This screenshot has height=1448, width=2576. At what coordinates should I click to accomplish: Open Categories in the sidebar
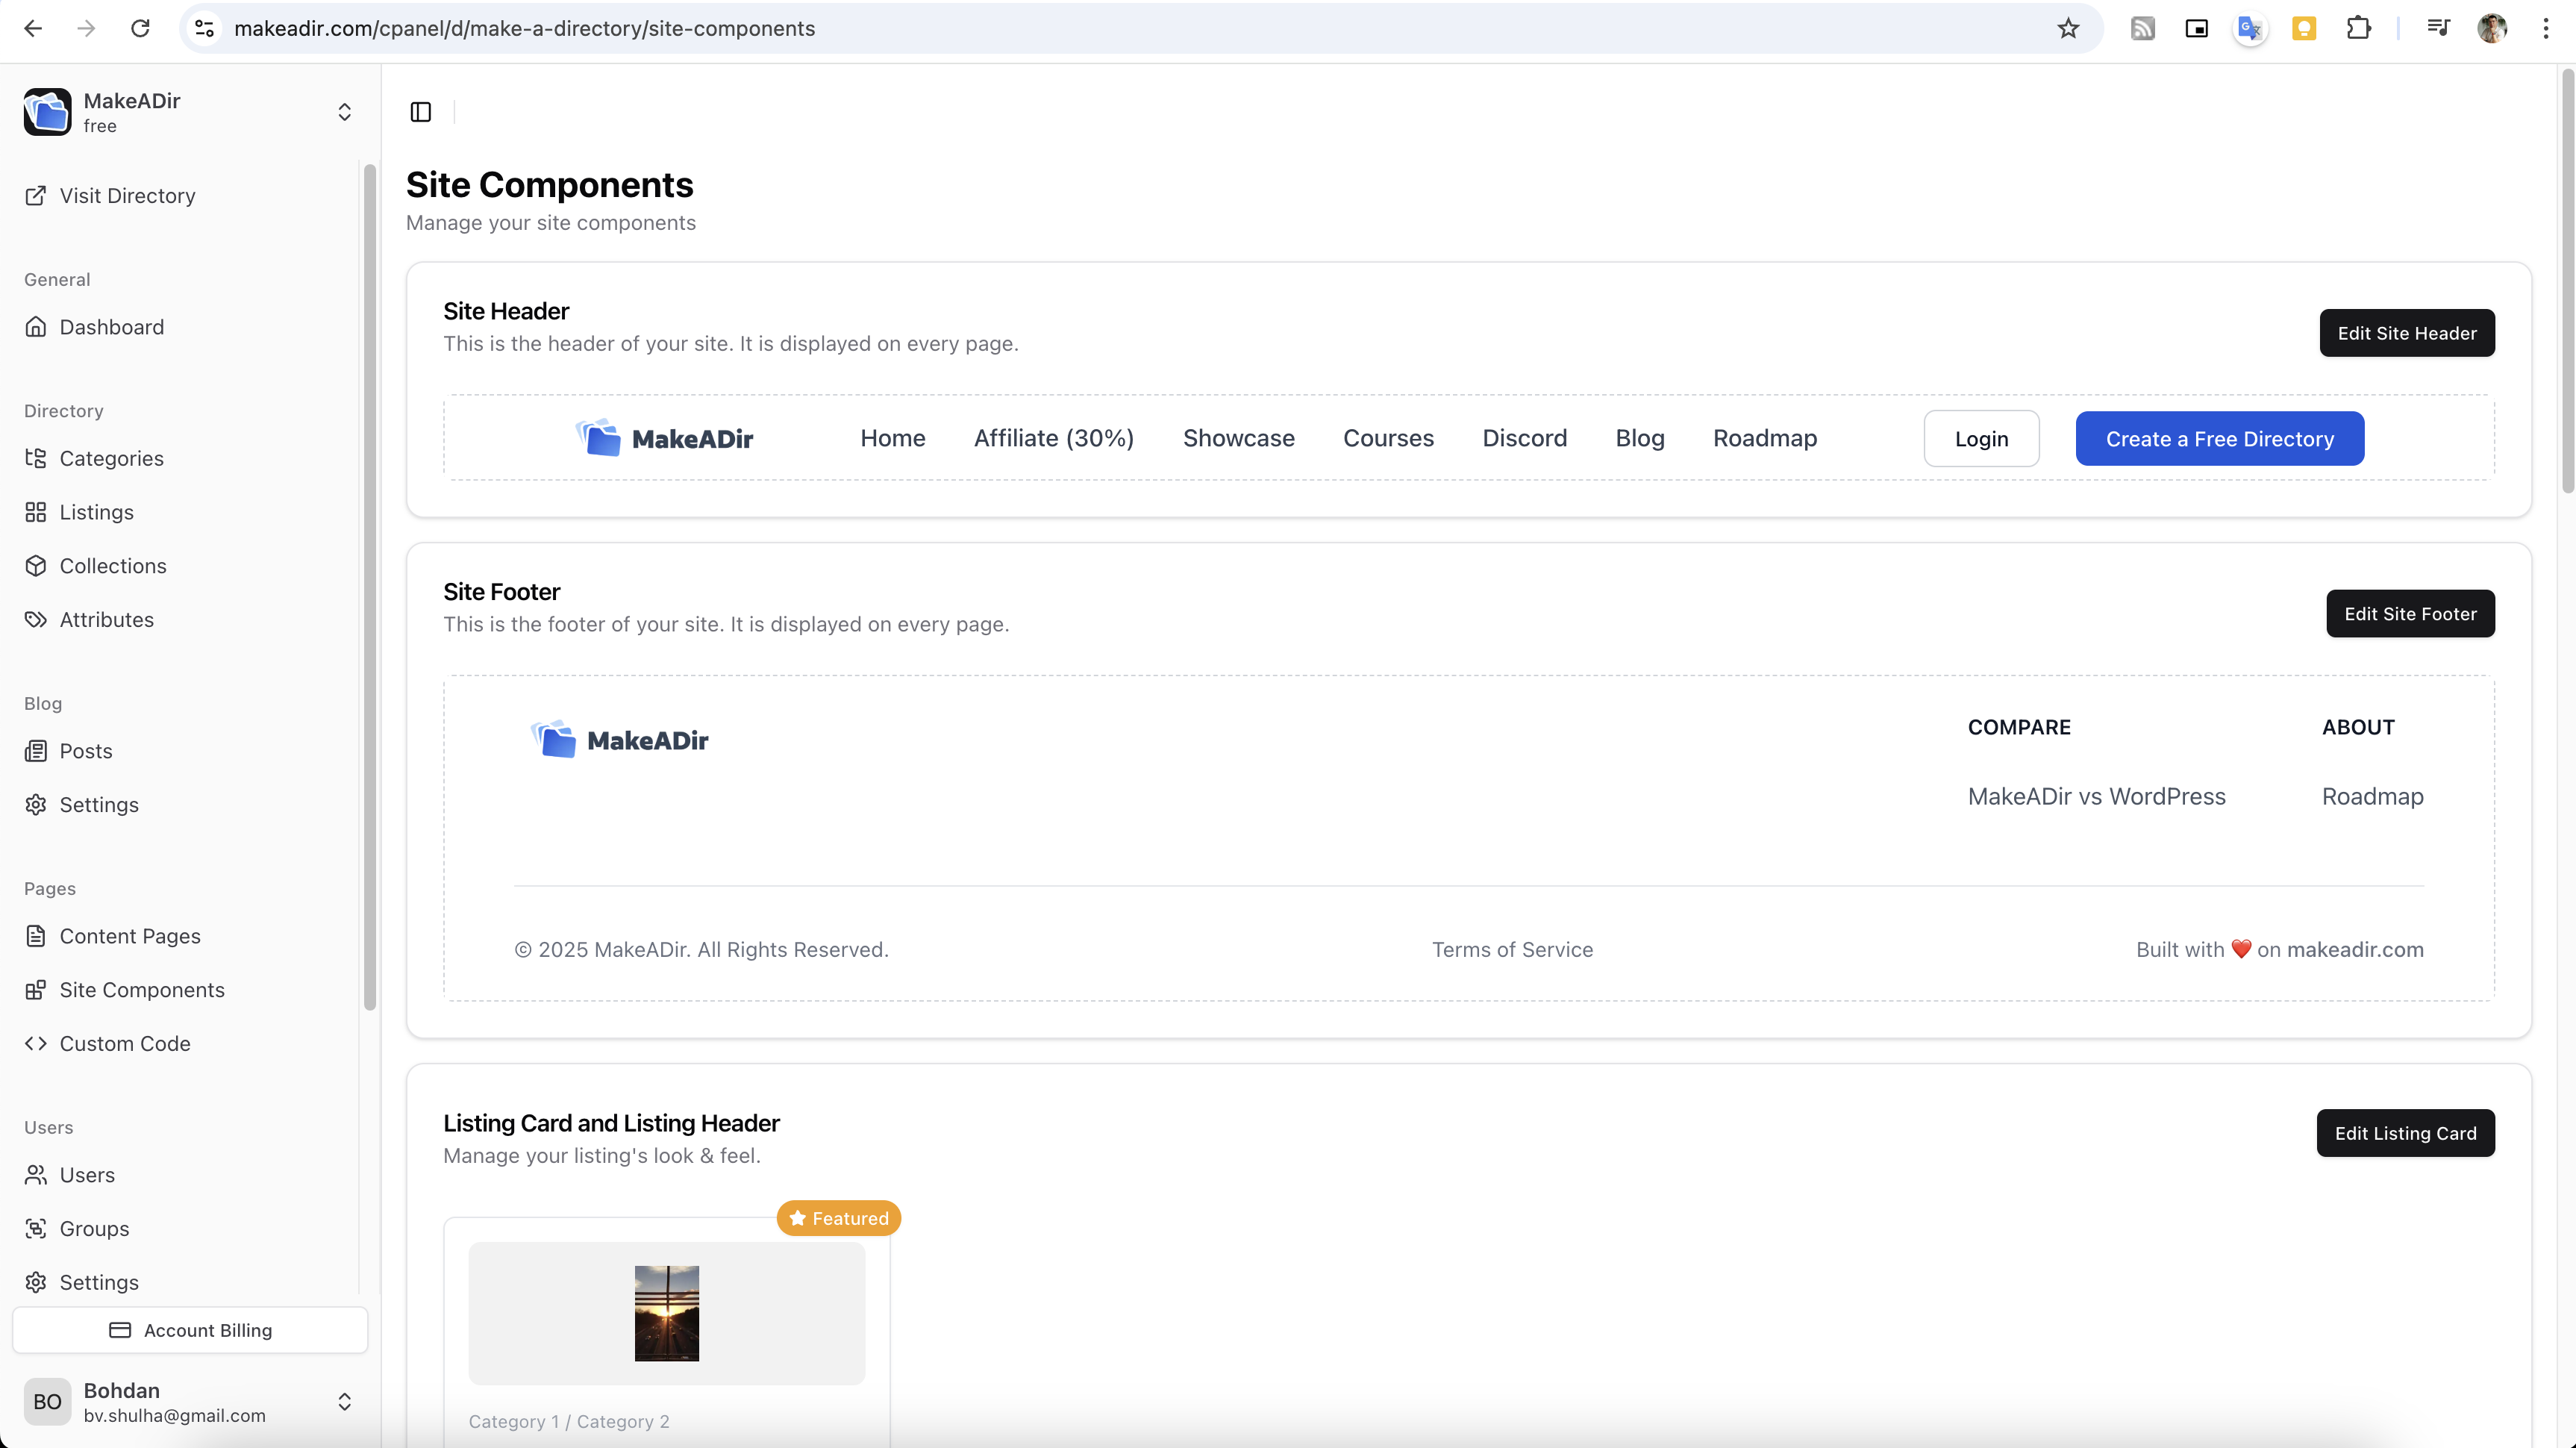pos(111,458)
